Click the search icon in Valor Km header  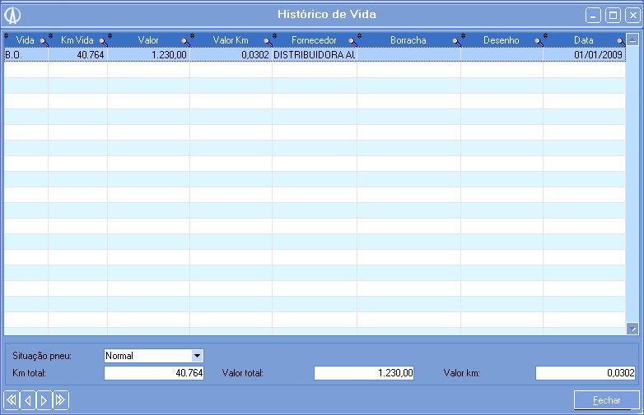[268, 40]
